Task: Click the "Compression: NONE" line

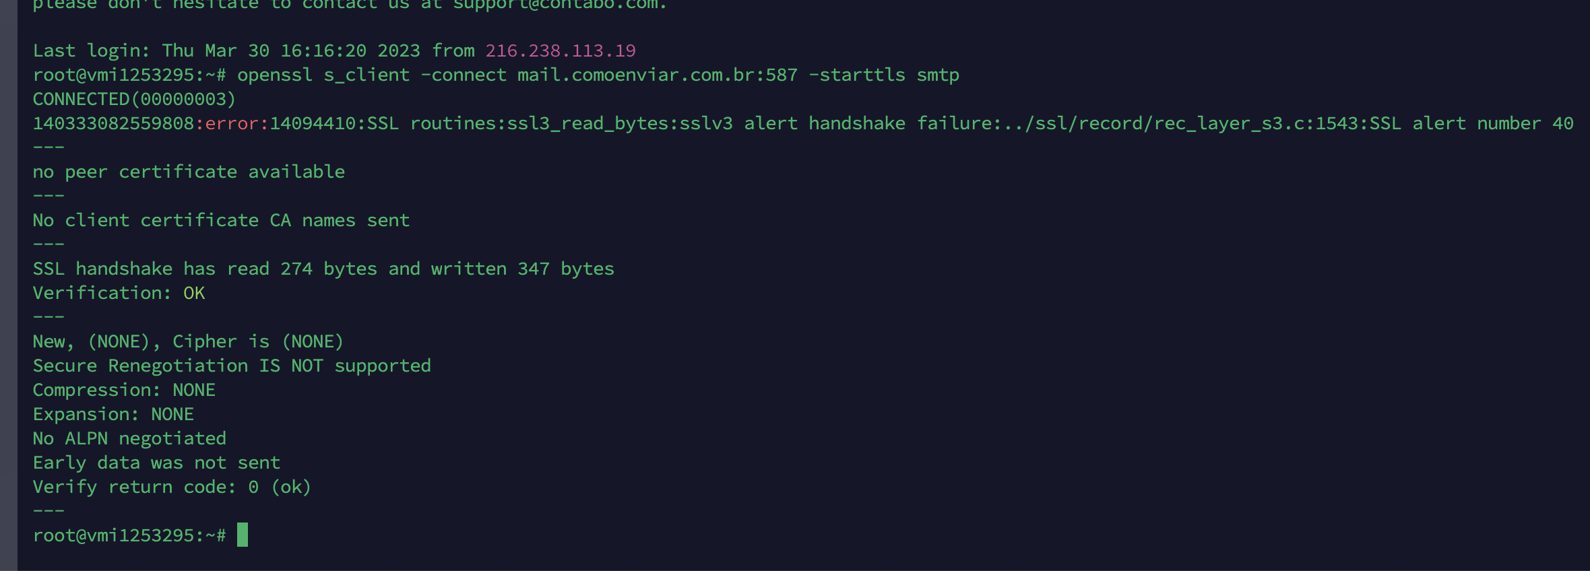Action: 124,390
